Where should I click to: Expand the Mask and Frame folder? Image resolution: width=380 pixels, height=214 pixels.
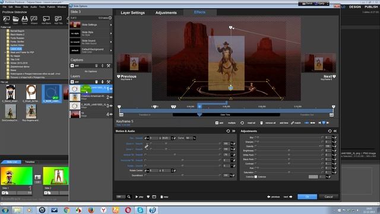tap(5, 52)
